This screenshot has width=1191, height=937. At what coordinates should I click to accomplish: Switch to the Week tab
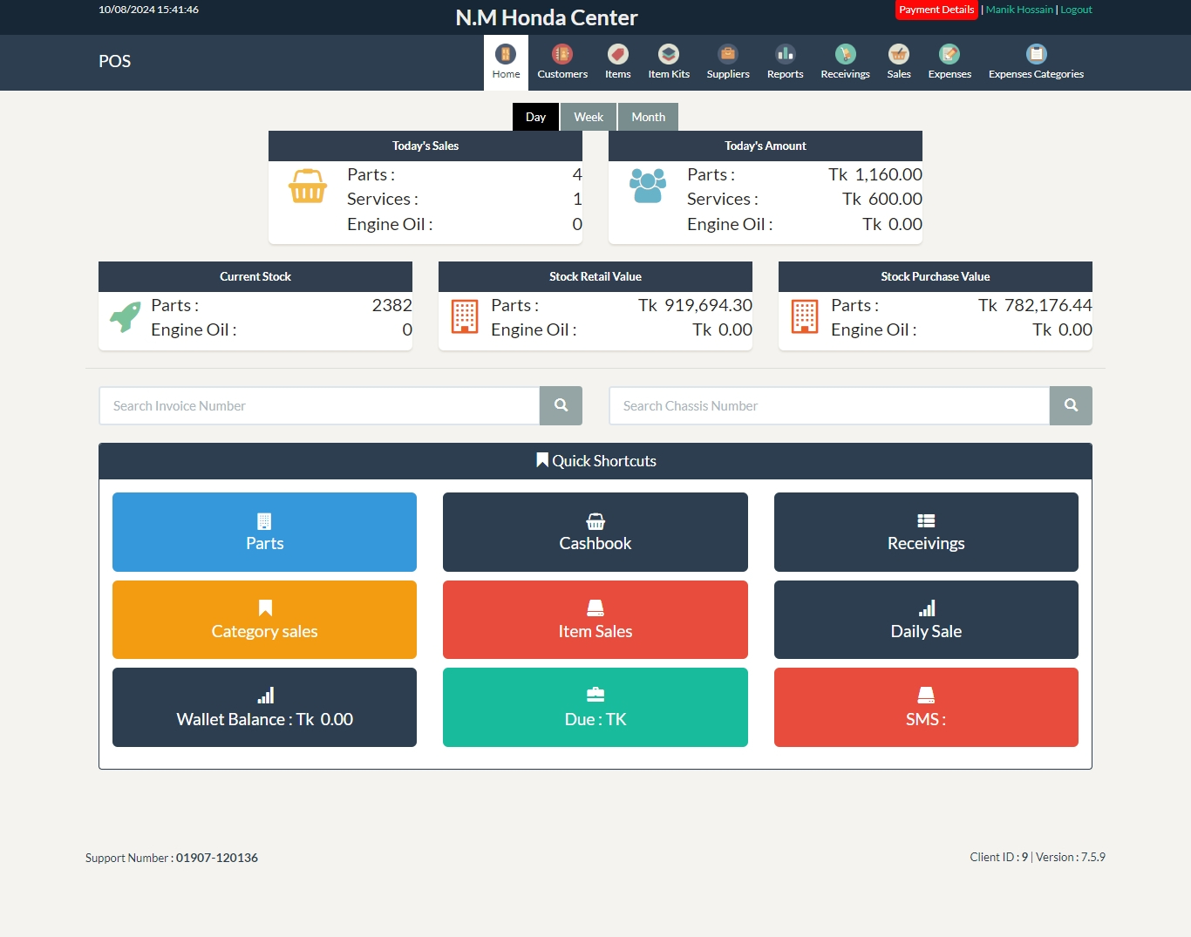(x=589, y=117)
